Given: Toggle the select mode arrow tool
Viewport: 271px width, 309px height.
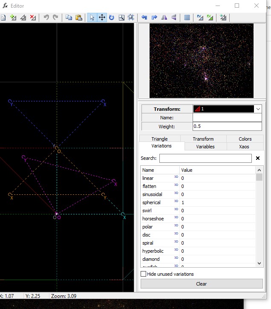Looking at the screenshot, I should coord(92,17).
